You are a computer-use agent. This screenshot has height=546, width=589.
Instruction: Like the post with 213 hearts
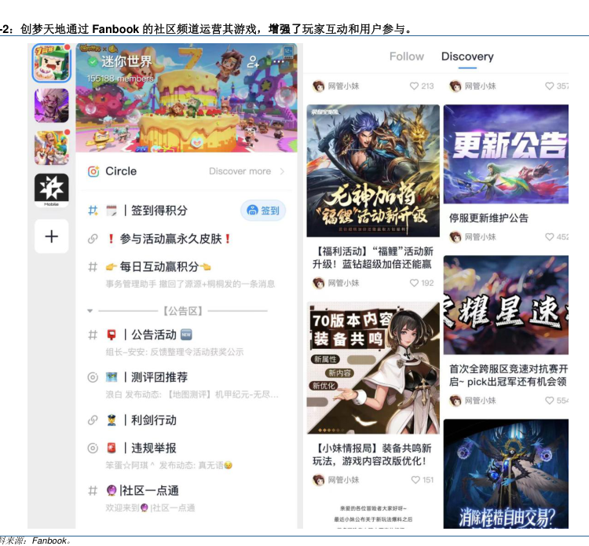[x=415, y=86]
